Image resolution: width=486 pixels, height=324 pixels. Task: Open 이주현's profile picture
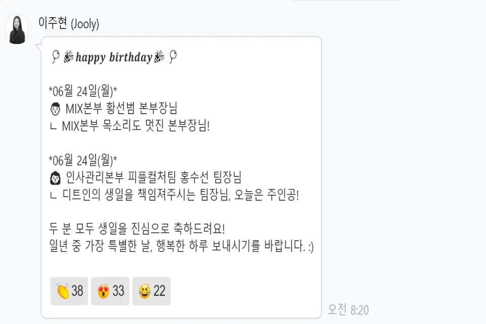pos(17,29)
